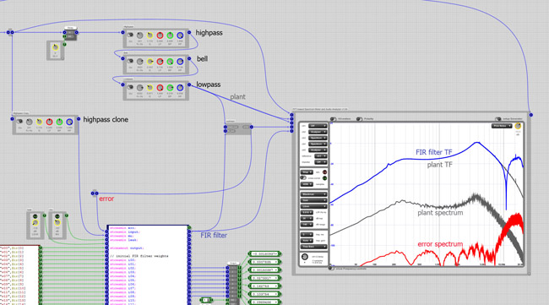The image size is (549, 305).
Task: Open the Stop mode dropdown in analyzer
Action: click(x=307, y=172)
